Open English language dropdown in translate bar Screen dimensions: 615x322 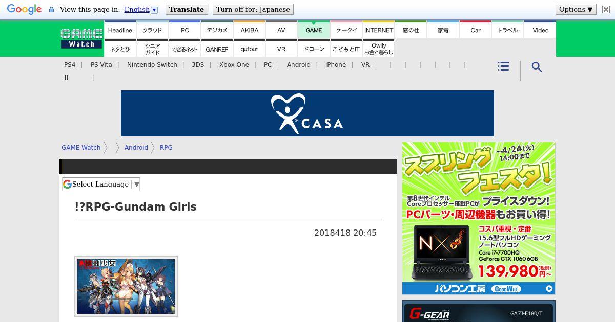point(141,9)
